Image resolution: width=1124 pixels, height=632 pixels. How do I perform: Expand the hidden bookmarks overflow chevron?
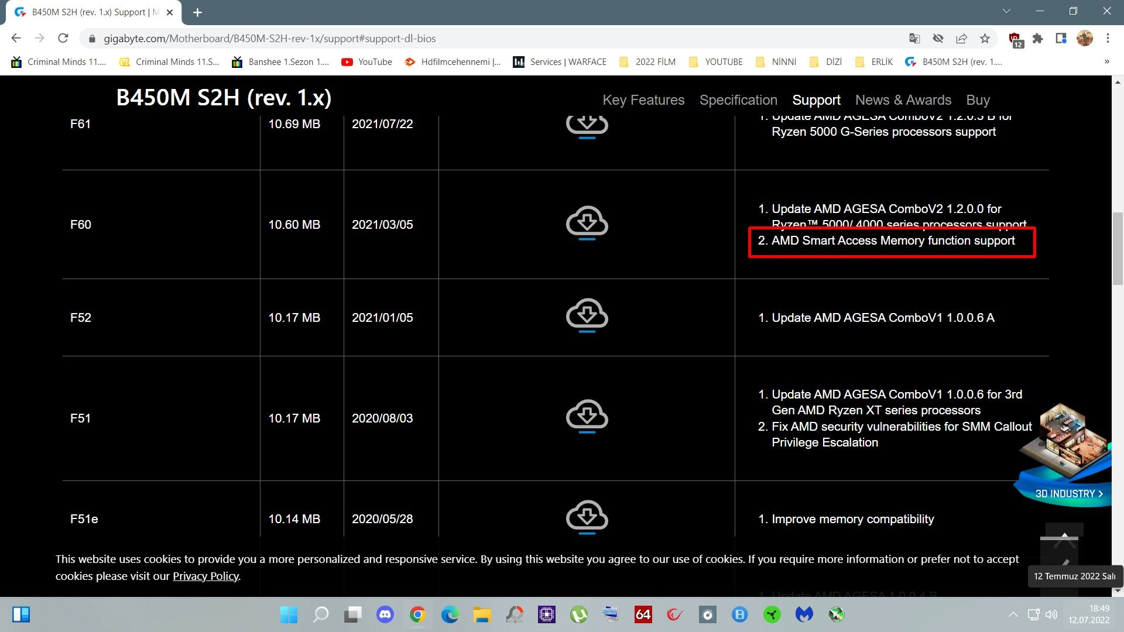(1106, 61)
